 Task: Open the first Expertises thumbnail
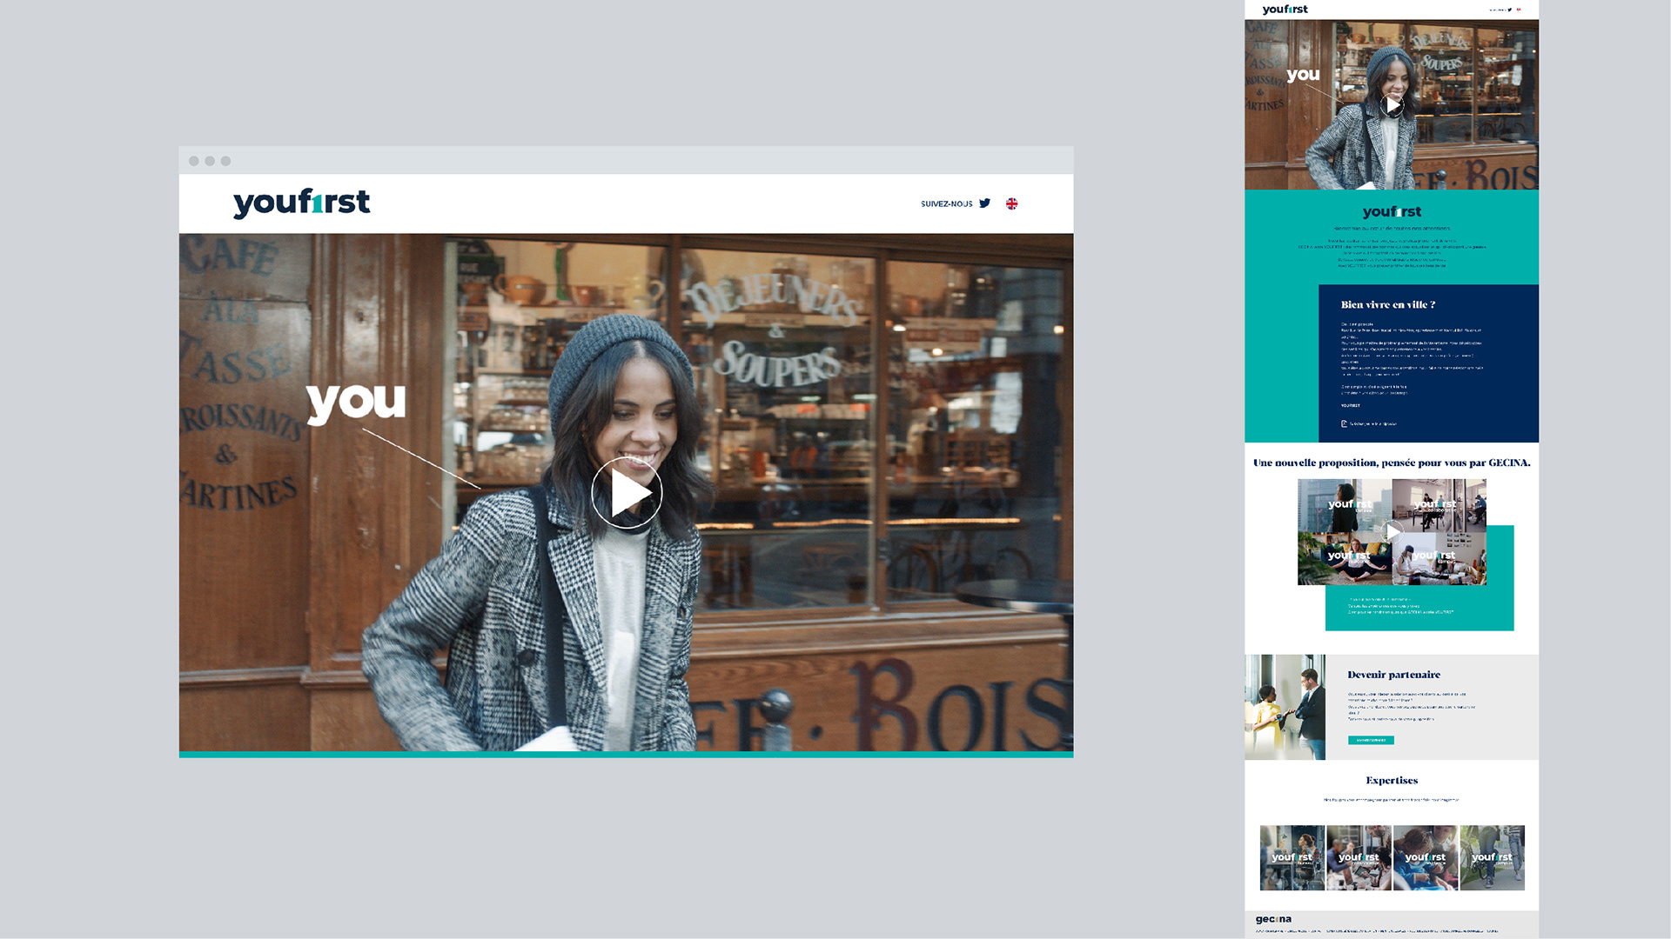click(x=1292, y=857)
